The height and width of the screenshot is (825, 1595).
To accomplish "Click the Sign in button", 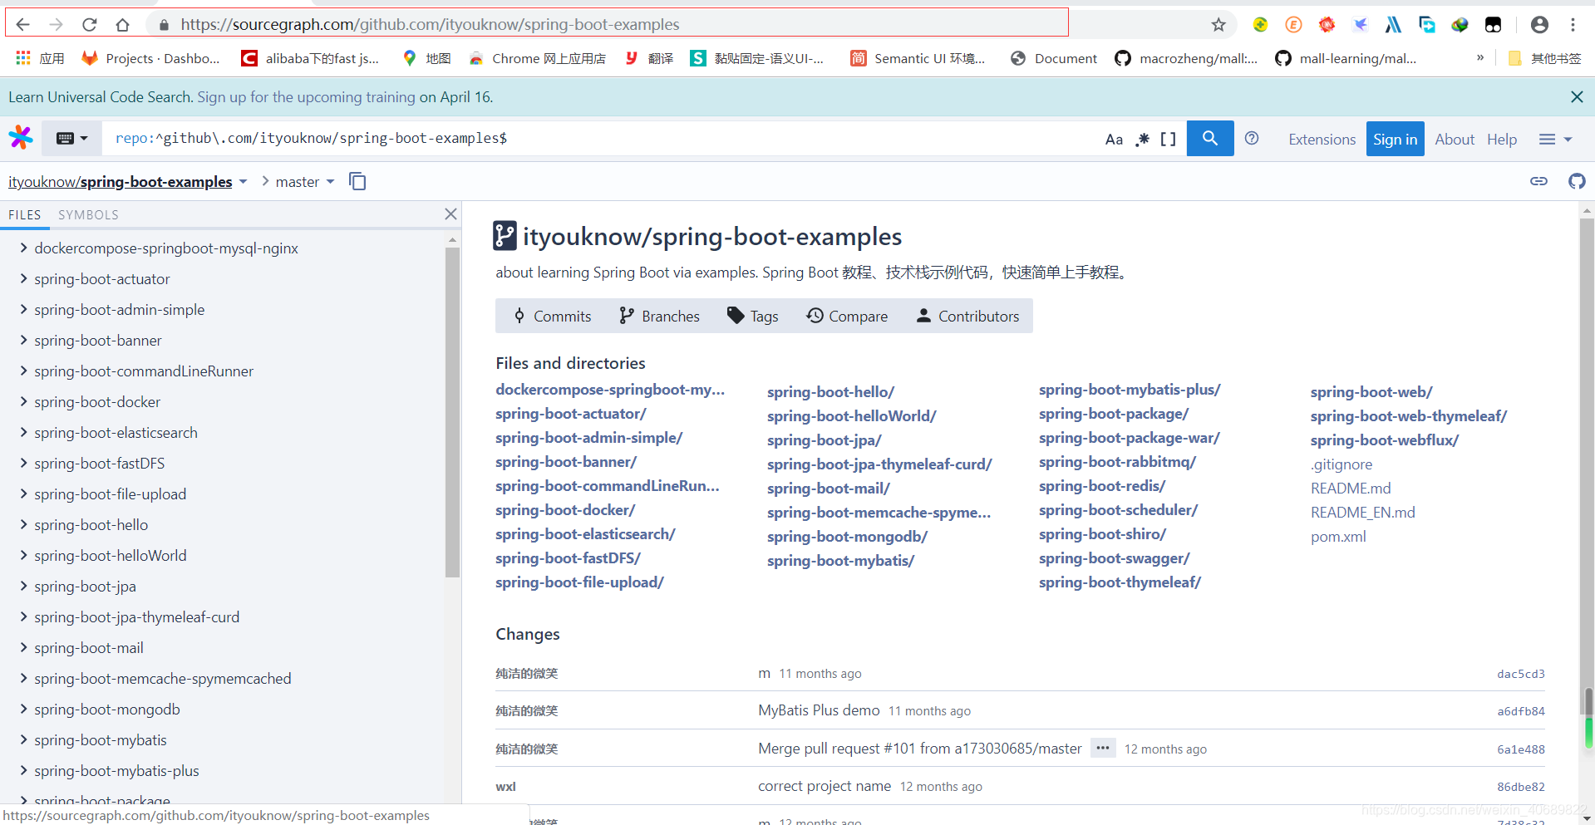I will pos(1395,140).
